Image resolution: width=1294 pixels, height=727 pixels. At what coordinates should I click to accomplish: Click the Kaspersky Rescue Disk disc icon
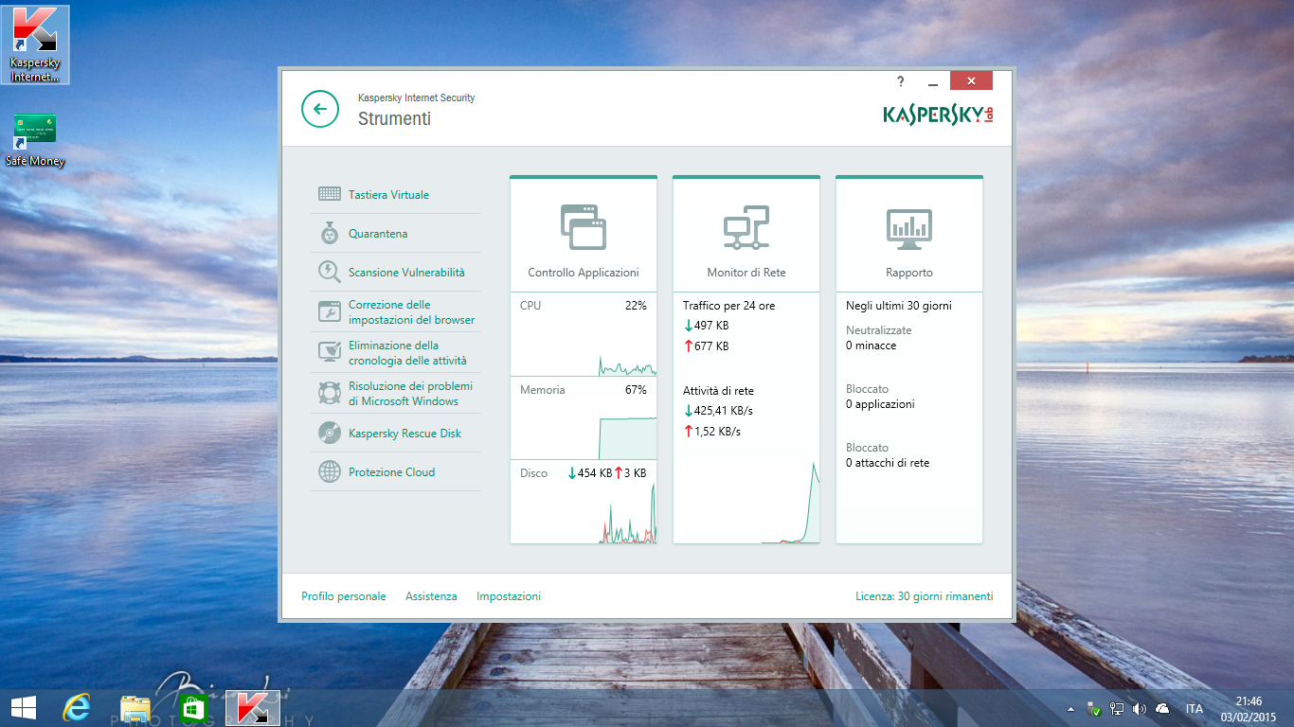pos(330,433)
